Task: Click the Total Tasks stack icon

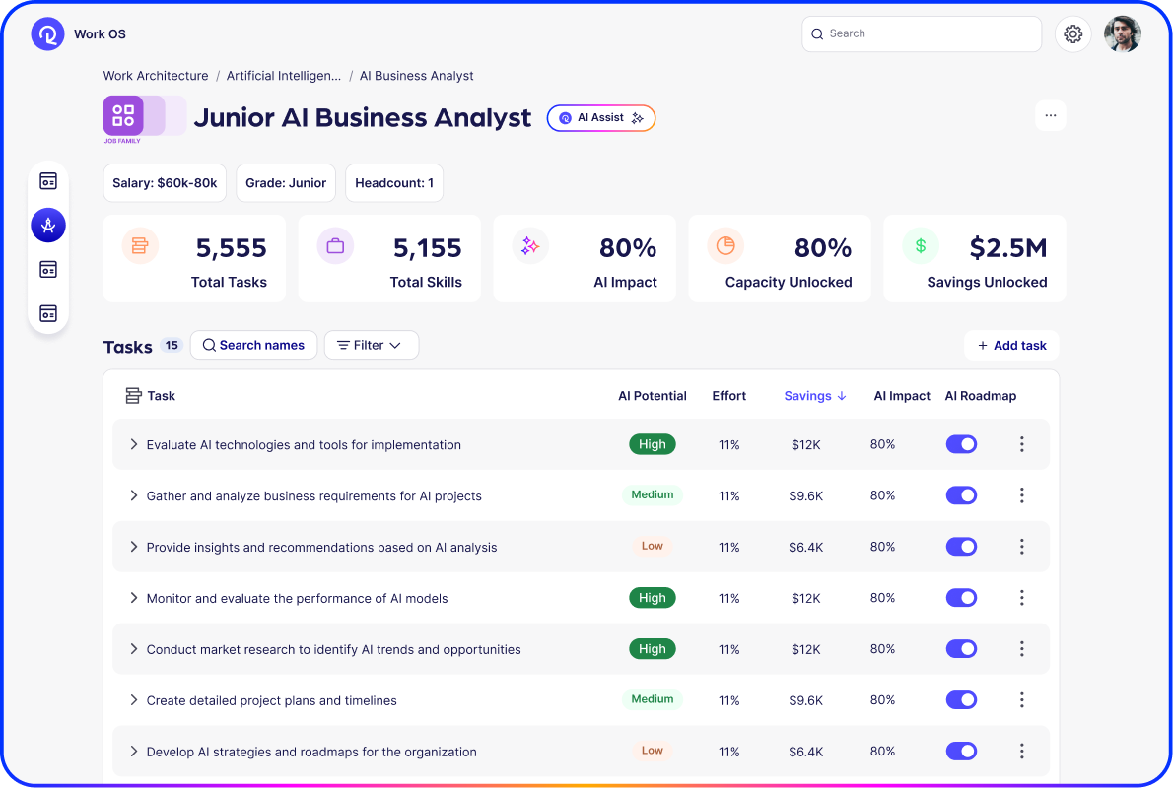Action: pyautogui.click(x=140, y=244)
